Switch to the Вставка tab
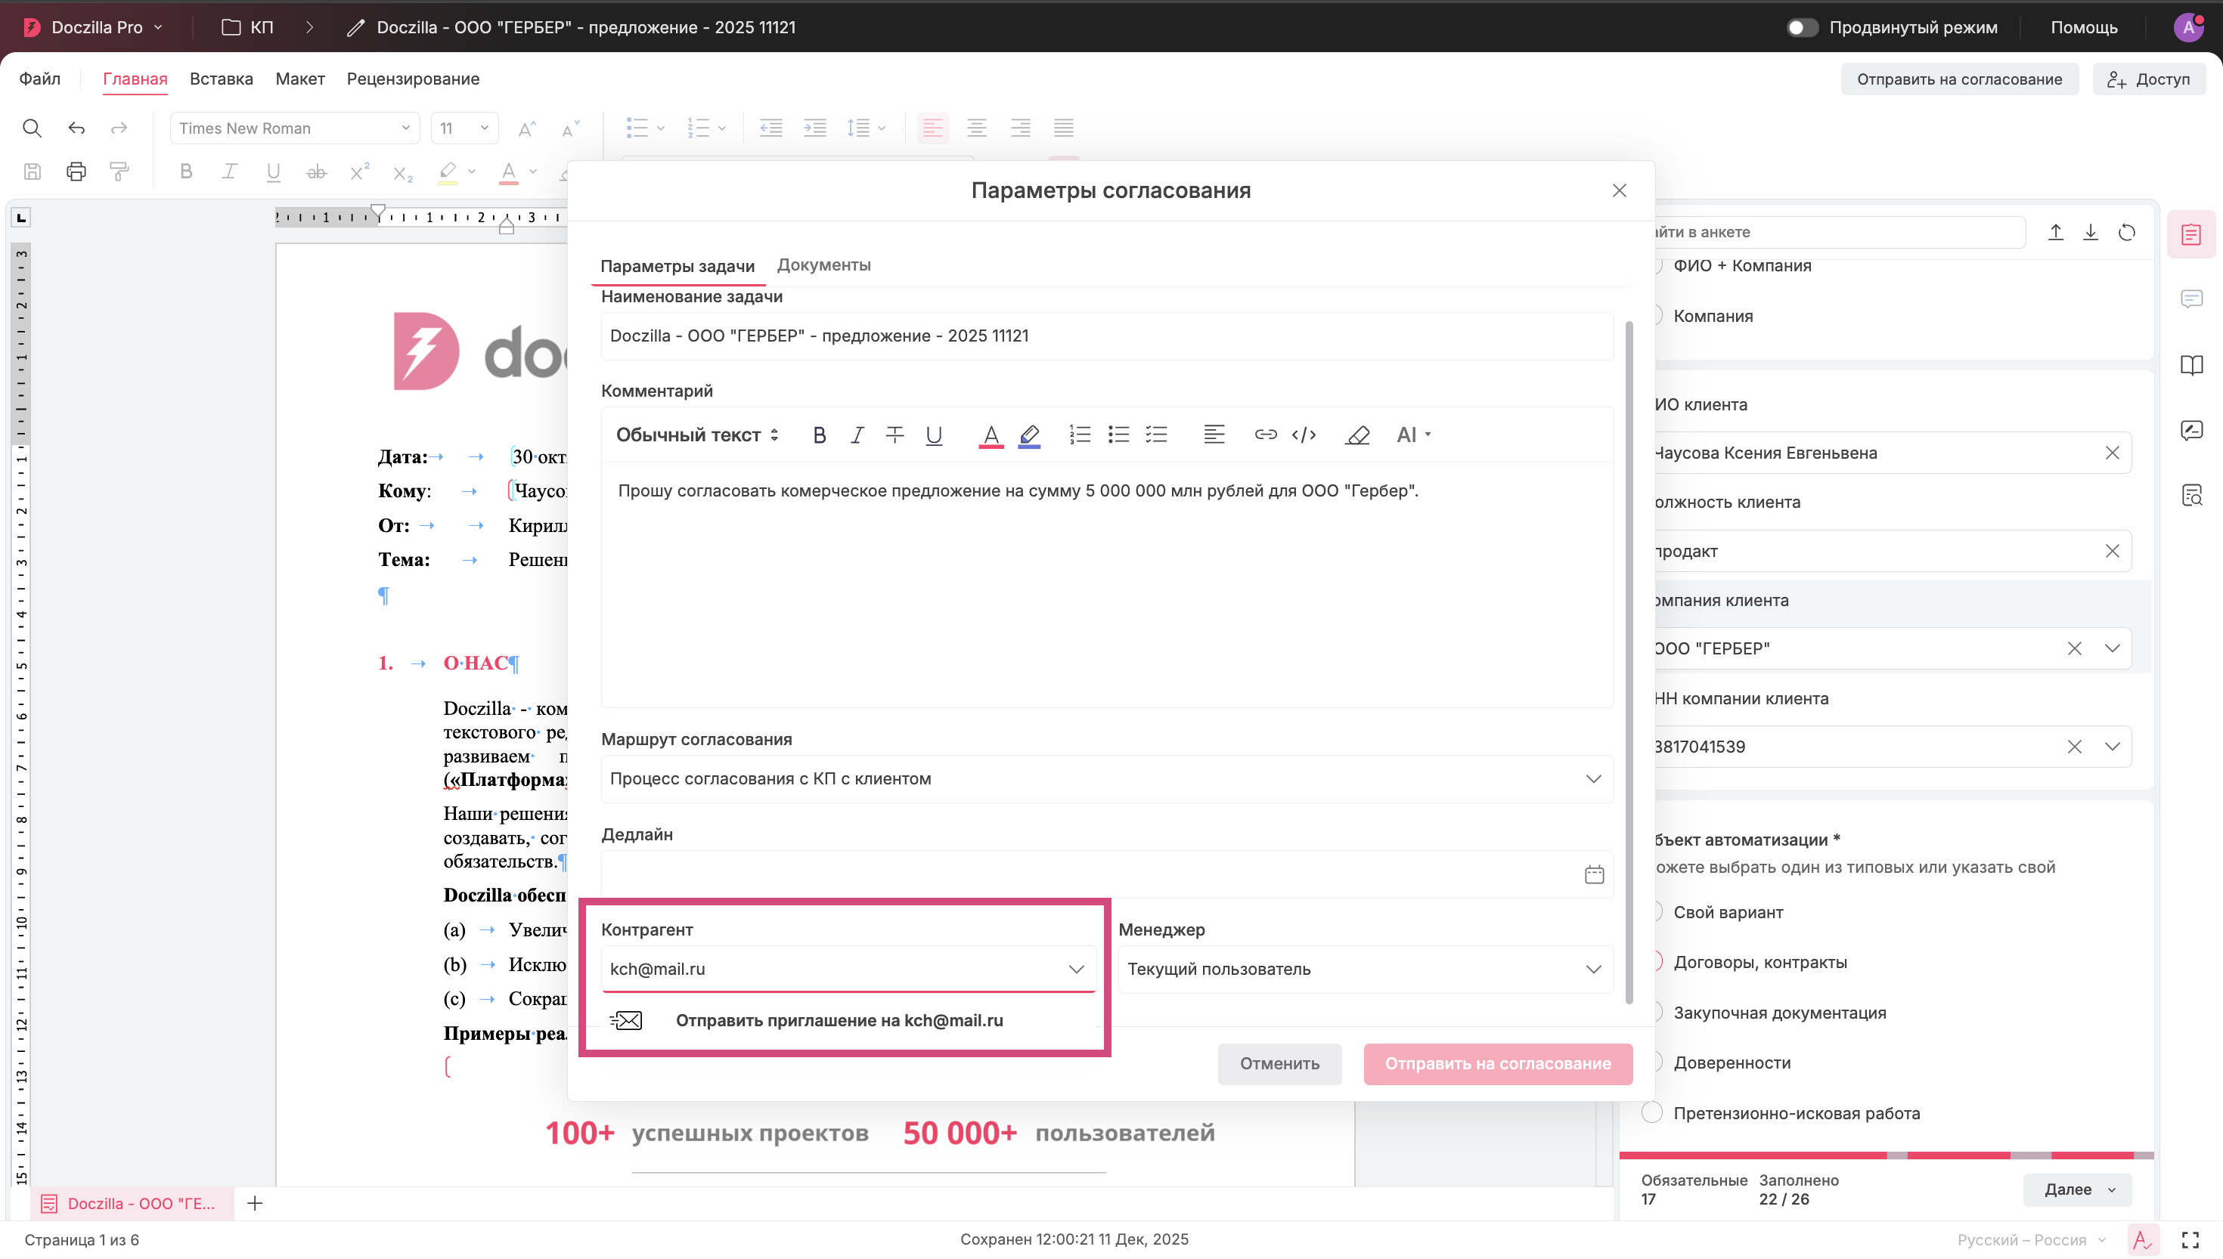Image resolution: width=2223 pixels, height=1259 pixels. (222, 79)
